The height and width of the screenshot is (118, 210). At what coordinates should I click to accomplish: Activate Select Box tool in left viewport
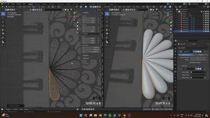(3, 14)
